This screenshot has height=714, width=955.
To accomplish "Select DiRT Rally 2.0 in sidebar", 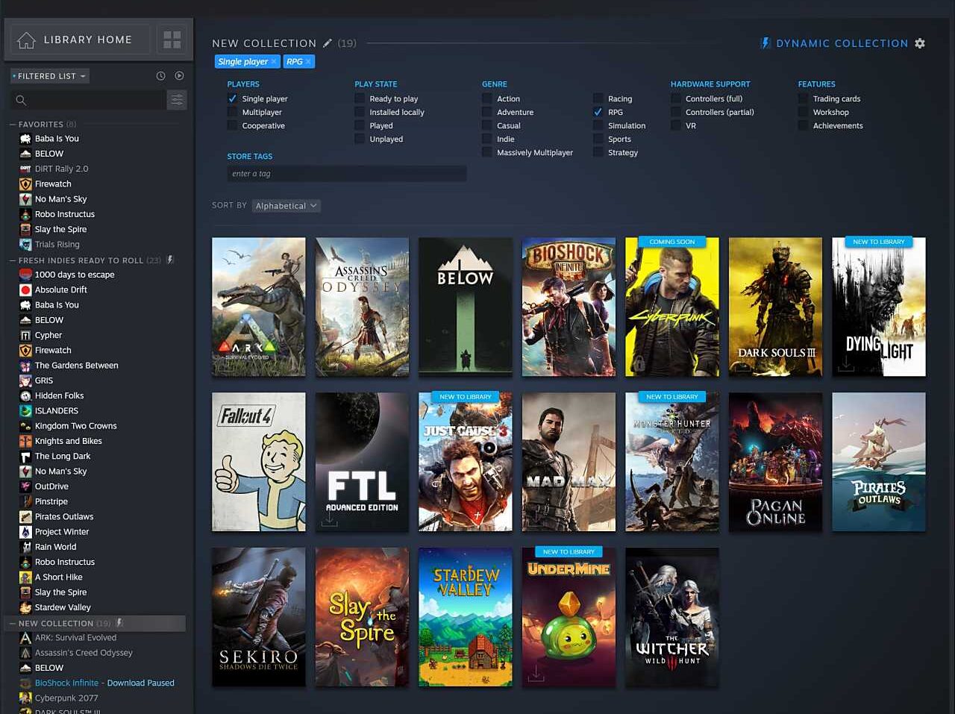I will point(61,169).
